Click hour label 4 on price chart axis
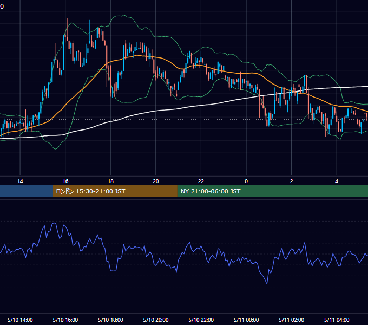368x325 pixels. [x=337, y=181]
